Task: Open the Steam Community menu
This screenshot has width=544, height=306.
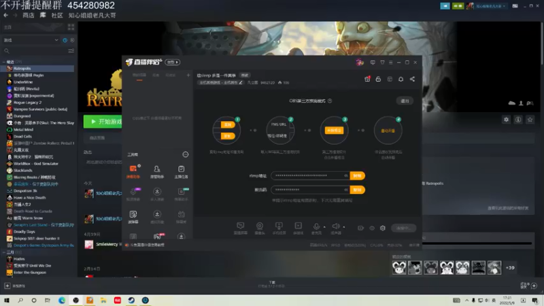Action: click(x=57, y=15)
